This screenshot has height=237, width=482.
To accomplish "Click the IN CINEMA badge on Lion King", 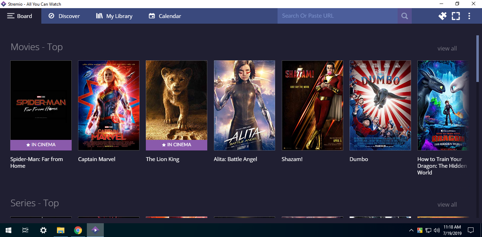I will pos(177,145).
